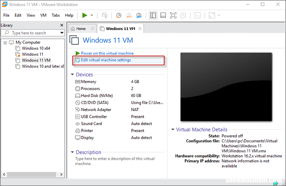This screenshot has height=186, width=286.
Task: Toggle the Library sidebar view icon
Action: tap(153, 15)
